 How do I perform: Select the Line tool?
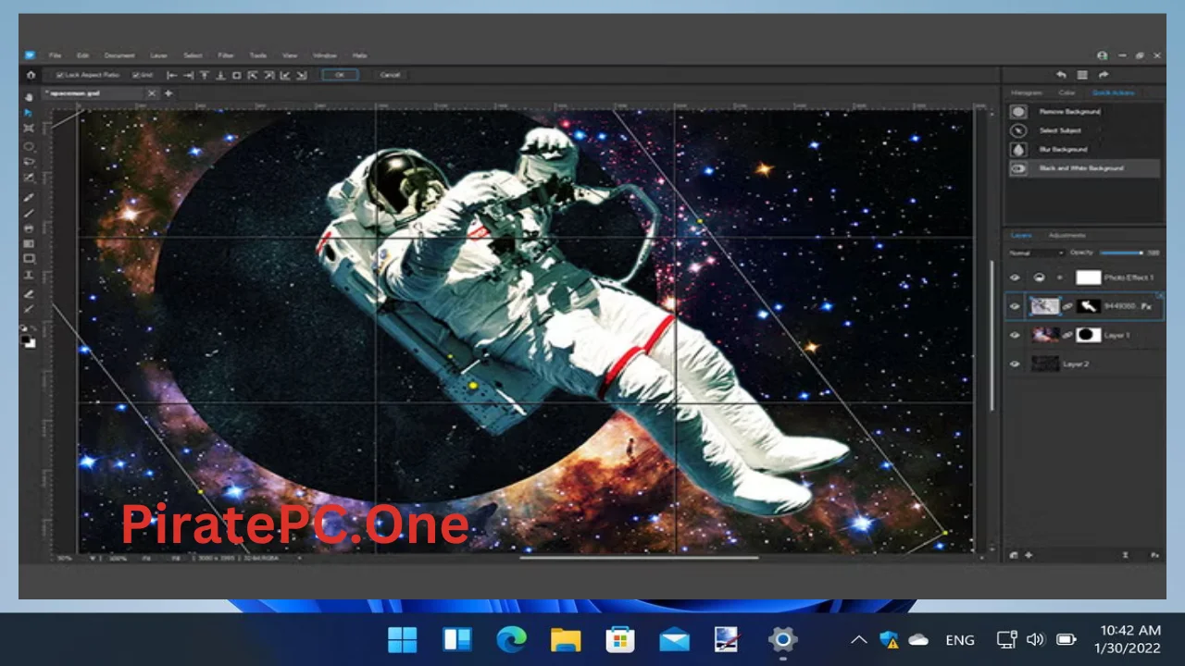click(29, 213)
